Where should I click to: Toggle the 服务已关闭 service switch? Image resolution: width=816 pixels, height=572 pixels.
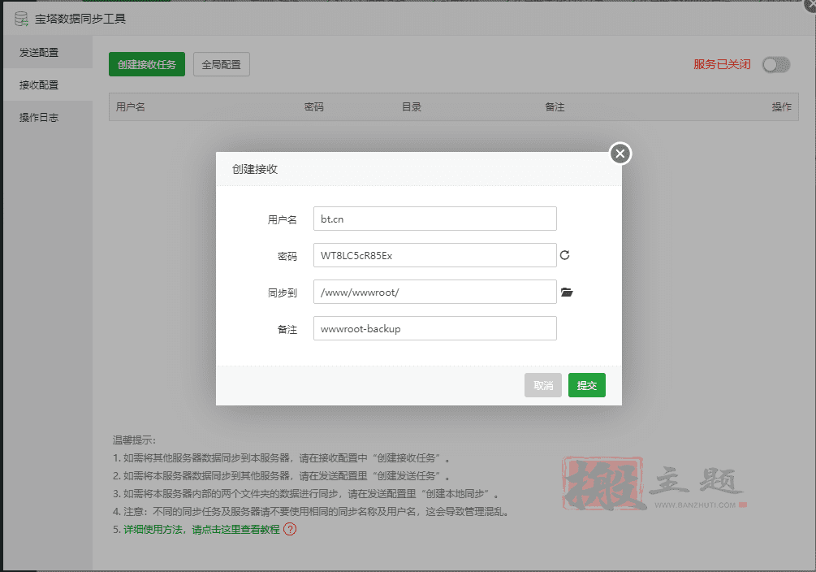click(x=776, y=65)
